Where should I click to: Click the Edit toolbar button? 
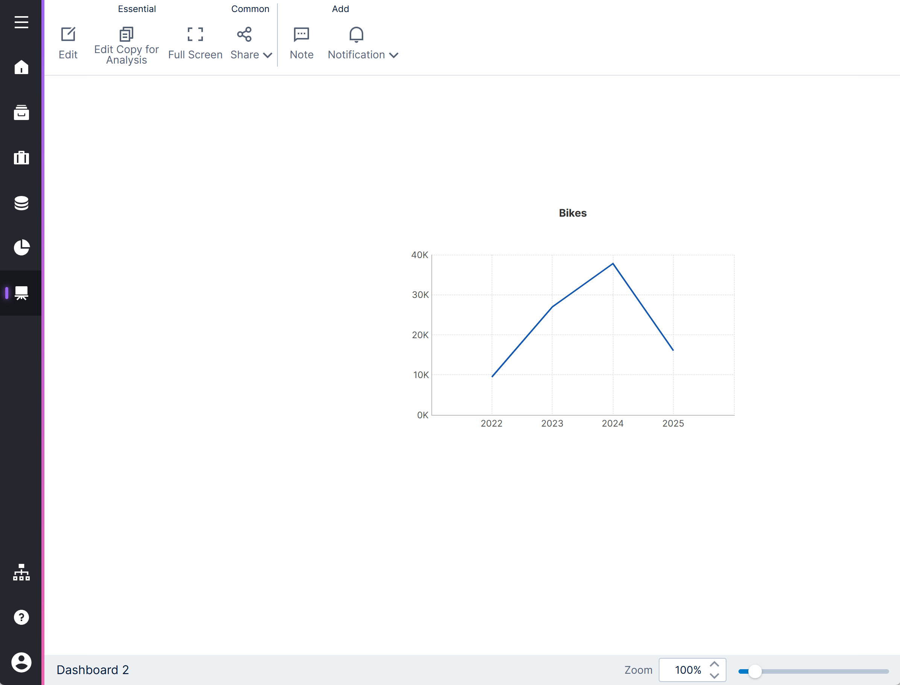pos(68,44)
